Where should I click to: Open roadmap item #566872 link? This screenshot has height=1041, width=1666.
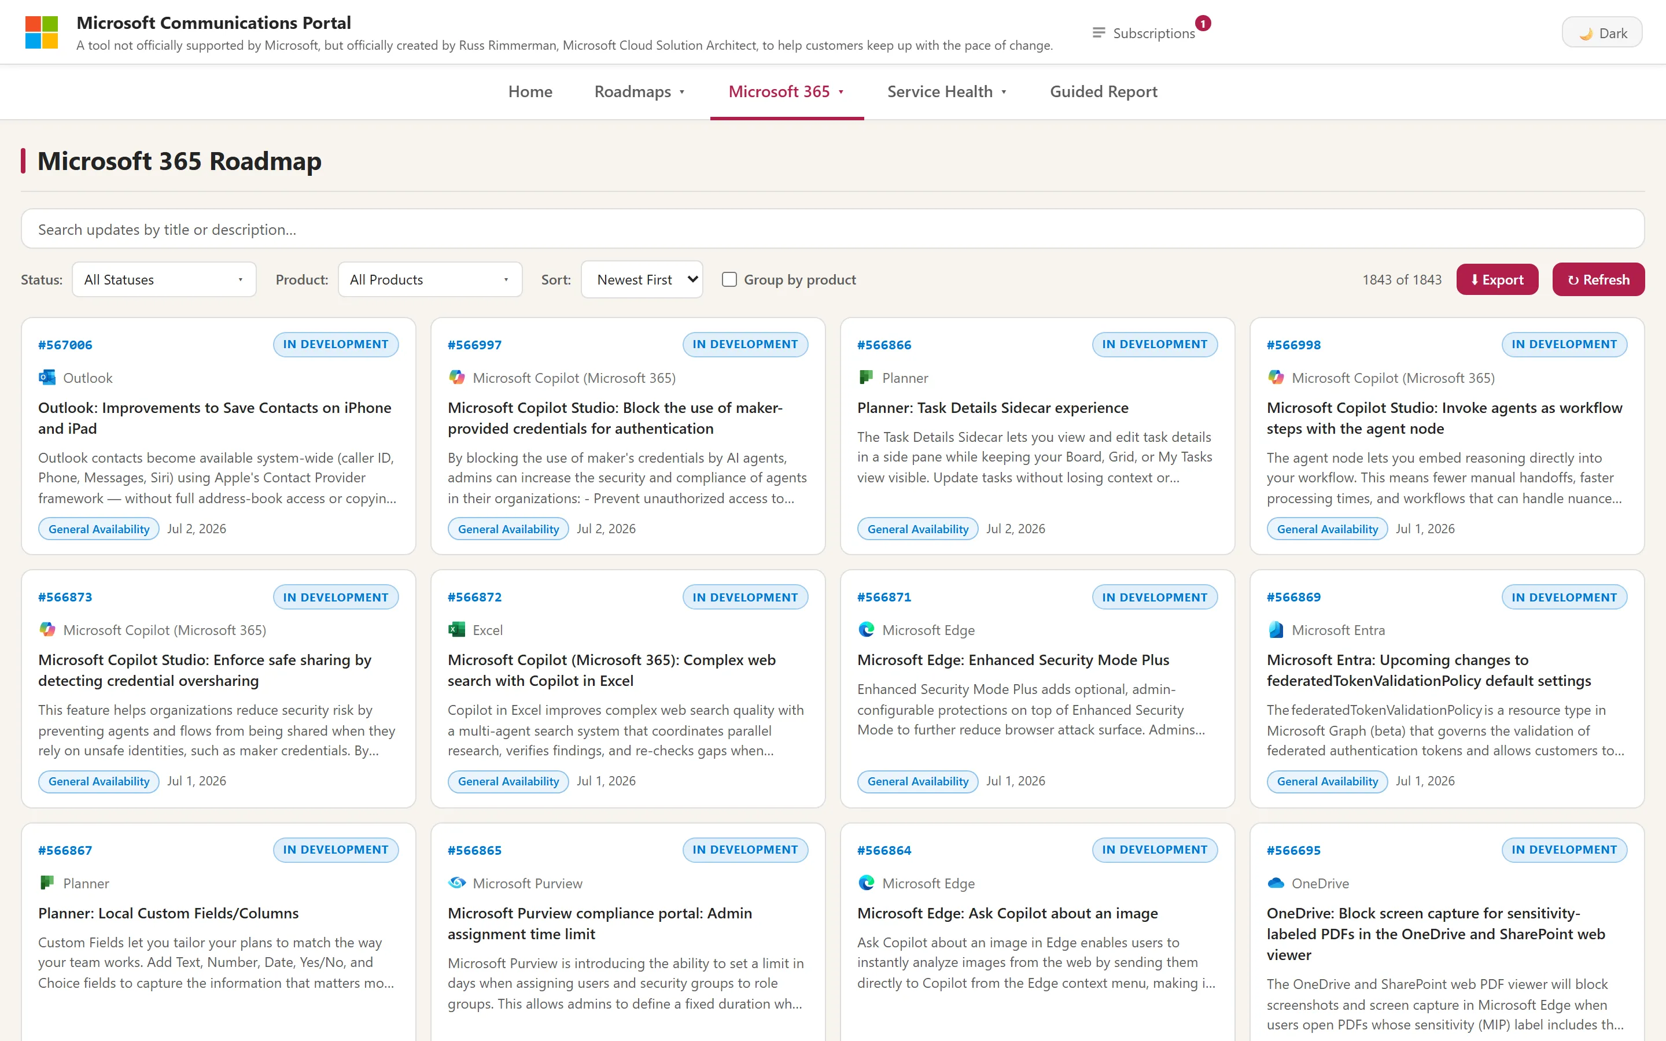[x=474, y=597]
